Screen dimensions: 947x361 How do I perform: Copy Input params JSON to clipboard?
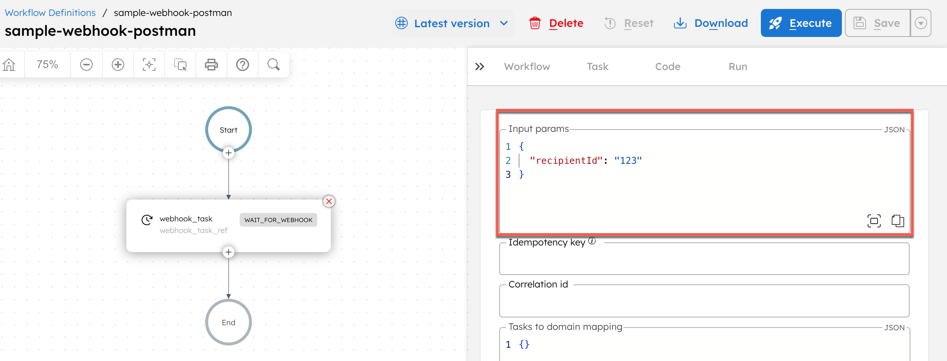click(898, 221)
